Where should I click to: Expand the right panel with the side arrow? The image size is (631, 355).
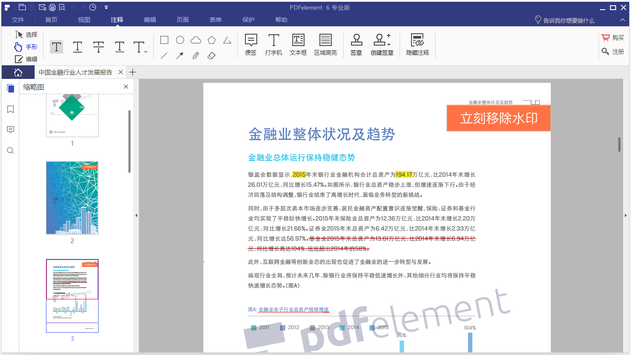point(626,215)
